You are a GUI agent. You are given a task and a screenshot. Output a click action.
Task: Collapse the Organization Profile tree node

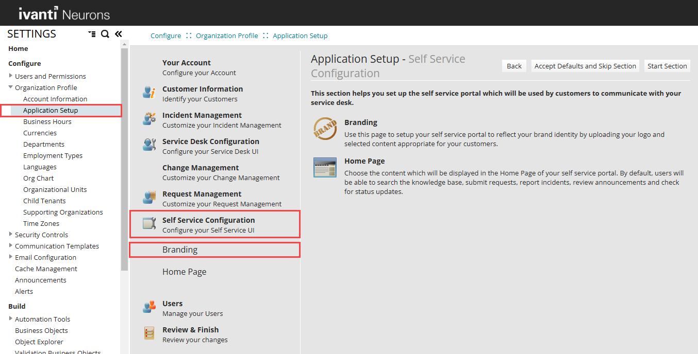pyautogui.click(x=11, y=87)
